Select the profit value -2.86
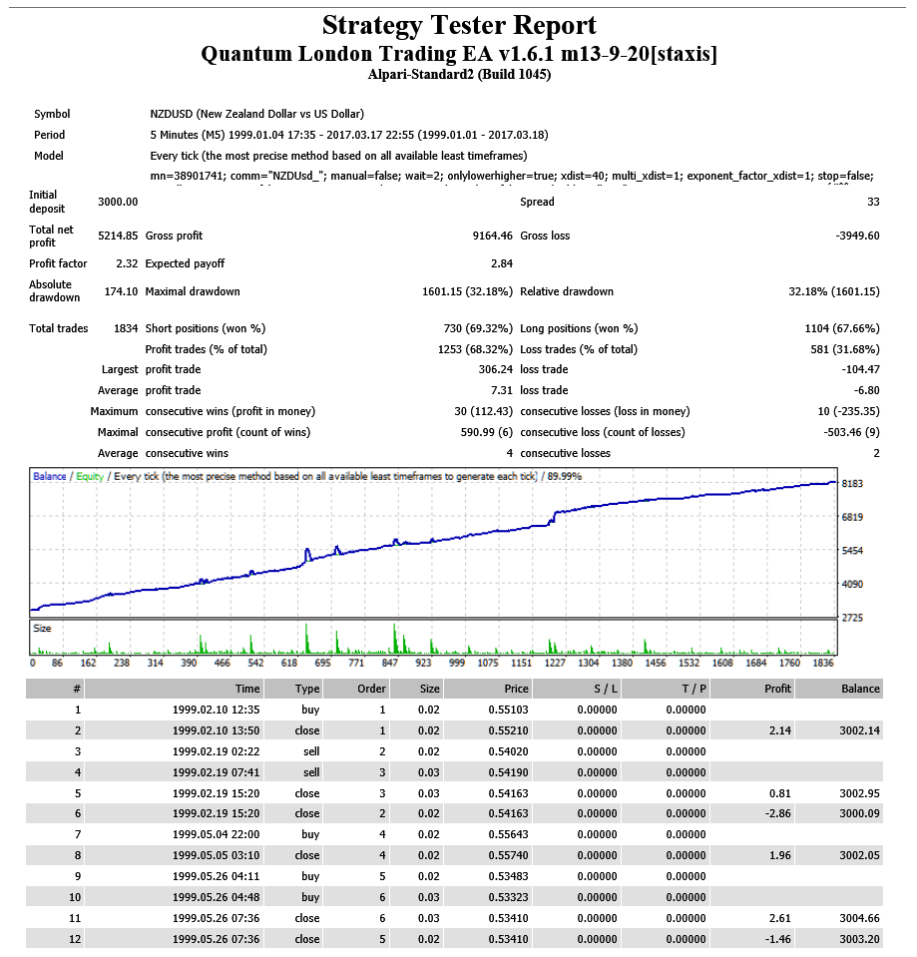The height and width of the screenshot is (957, 917). coord(778,814)
